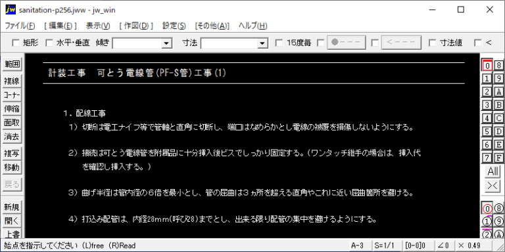Select the 範囲 (range select) tool

[x=12, y=64]
